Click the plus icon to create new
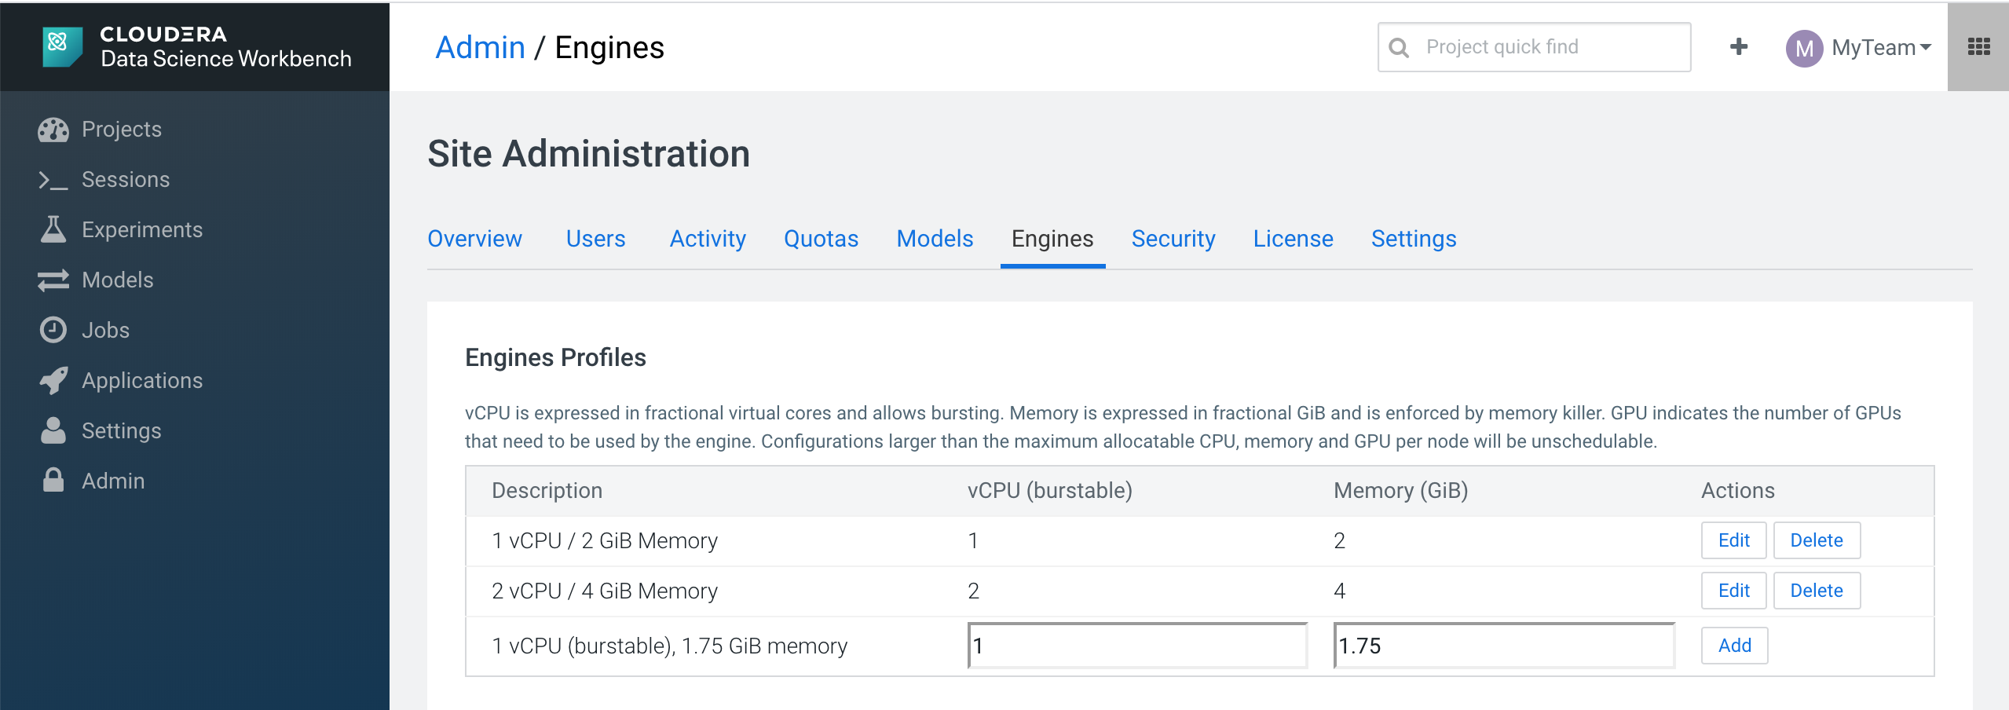This screenshot has height=710, width=2009. point(1739,47)
